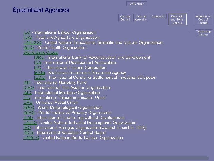Click 'International Finance Corporation' text

[x=75, y=67]
